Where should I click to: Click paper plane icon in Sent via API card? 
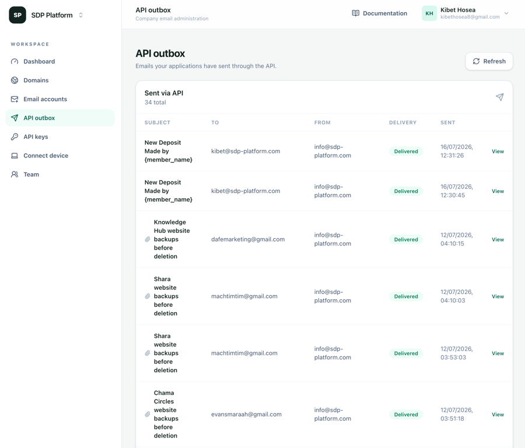[x=499, y=97]
